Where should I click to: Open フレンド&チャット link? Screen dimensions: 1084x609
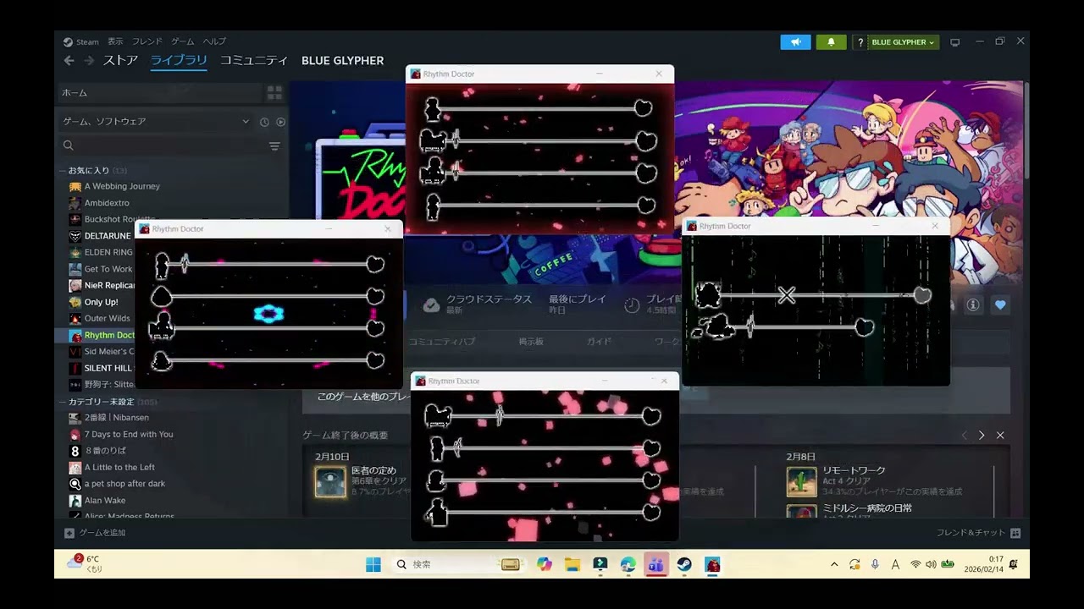coord(971,533)
